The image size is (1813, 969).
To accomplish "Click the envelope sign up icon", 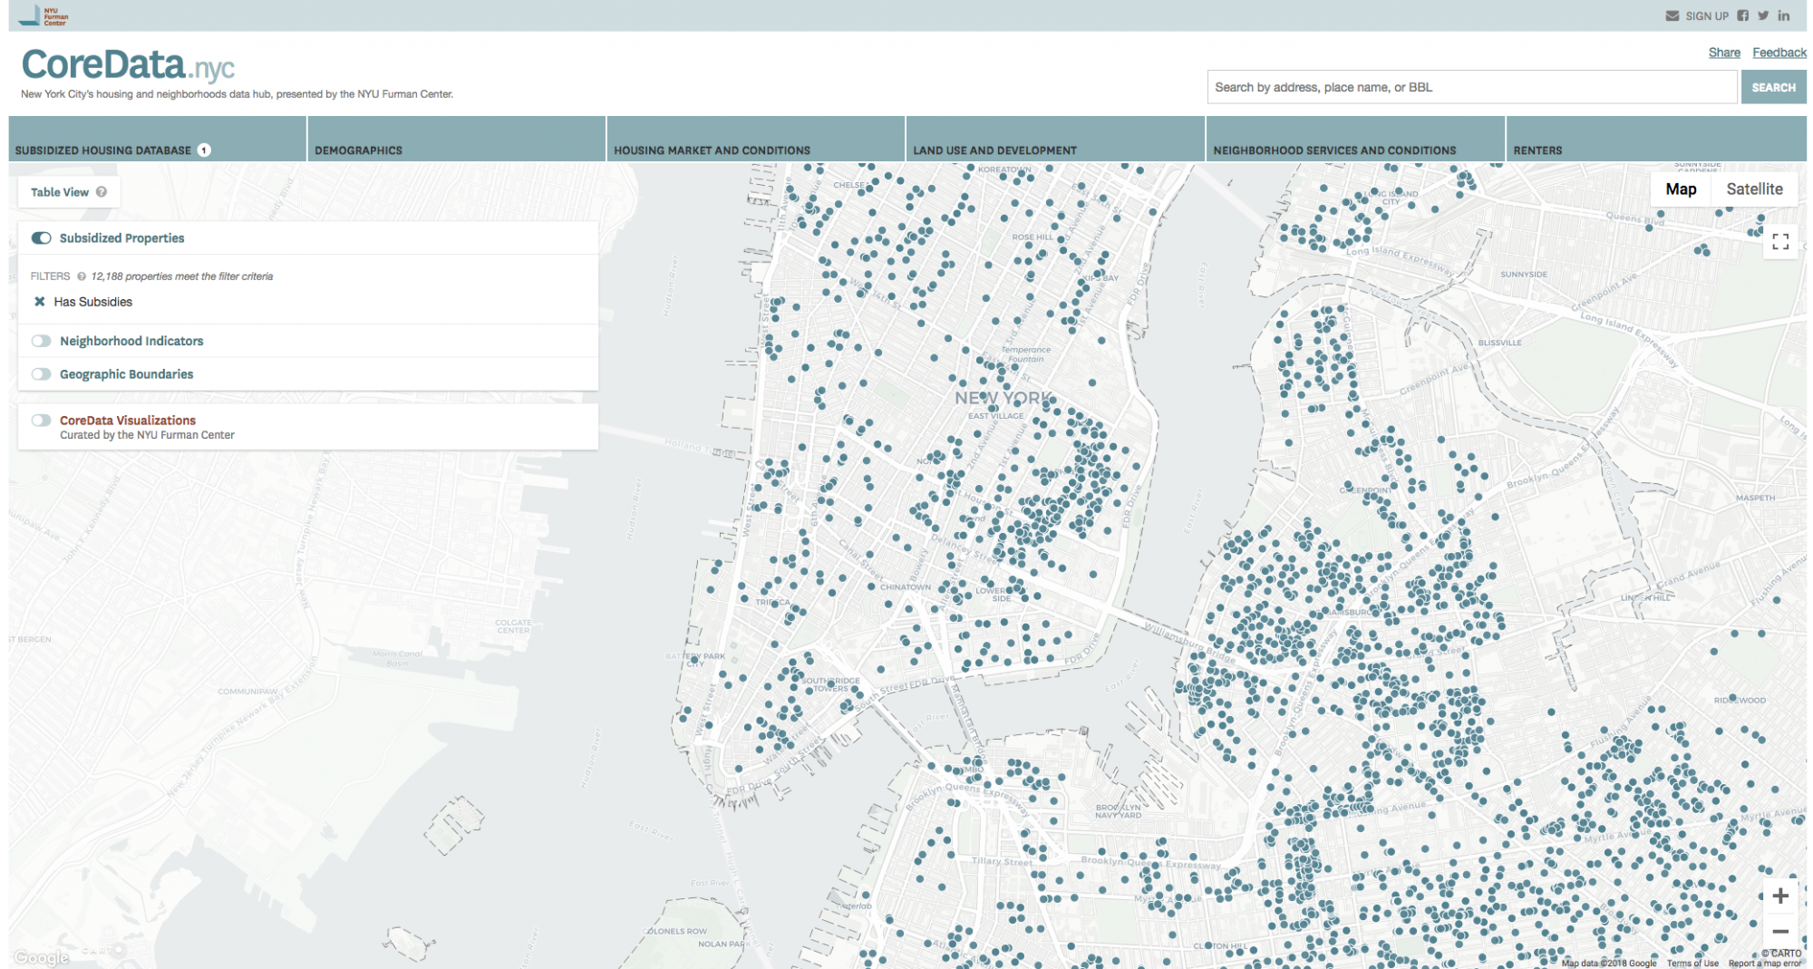I will click(x=1672, y=15).
